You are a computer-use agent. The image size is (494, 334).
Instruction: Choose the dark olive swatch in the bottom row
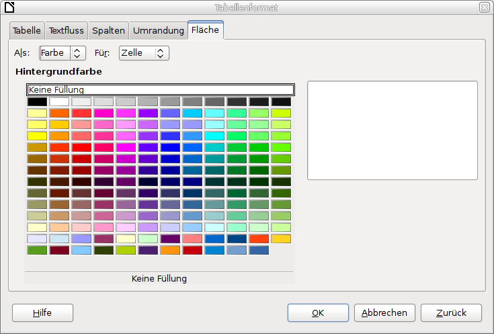click(x=104, y=250)
